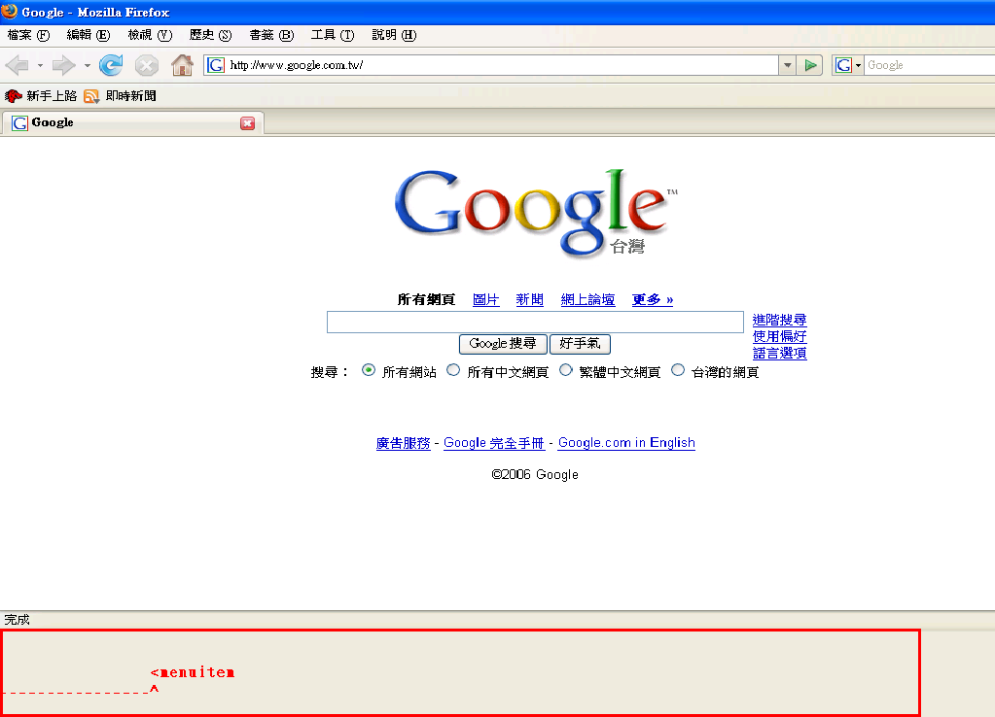Open the 編輯 (E) menu
995x717 pixels.
[89, 35]
